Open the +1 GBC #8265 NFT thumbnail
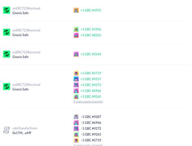Screen dimensions: 192x146 (76, 35)
